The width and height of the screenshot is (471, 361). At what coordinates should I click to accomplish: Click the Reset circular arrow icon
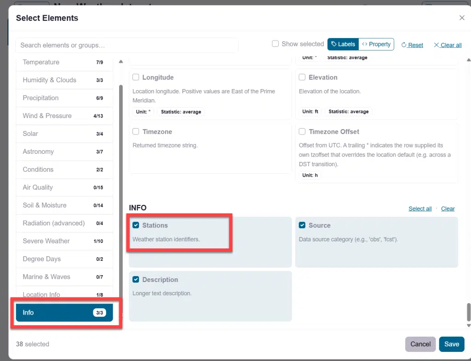click(x=404, y=45)
